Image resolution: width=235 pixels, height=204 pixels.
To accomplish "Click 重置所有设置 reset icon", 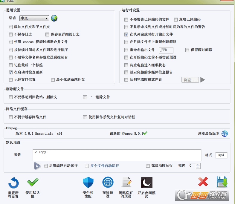I will pyautogui.click(x=13, y=183).
